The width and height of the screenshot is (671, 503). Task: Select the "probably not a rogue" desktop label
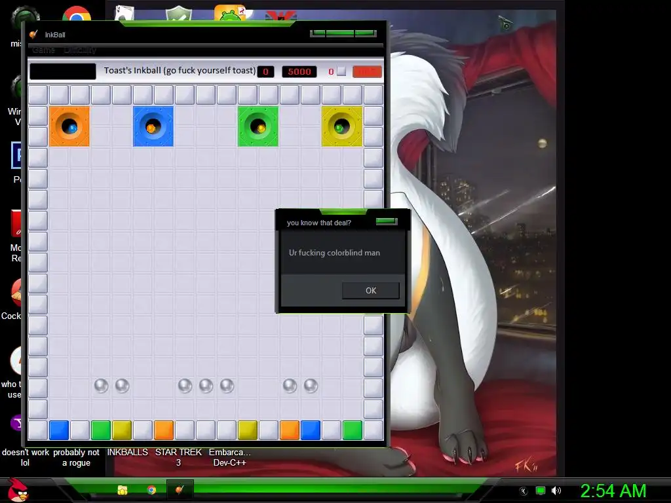[x=76, y=457]
